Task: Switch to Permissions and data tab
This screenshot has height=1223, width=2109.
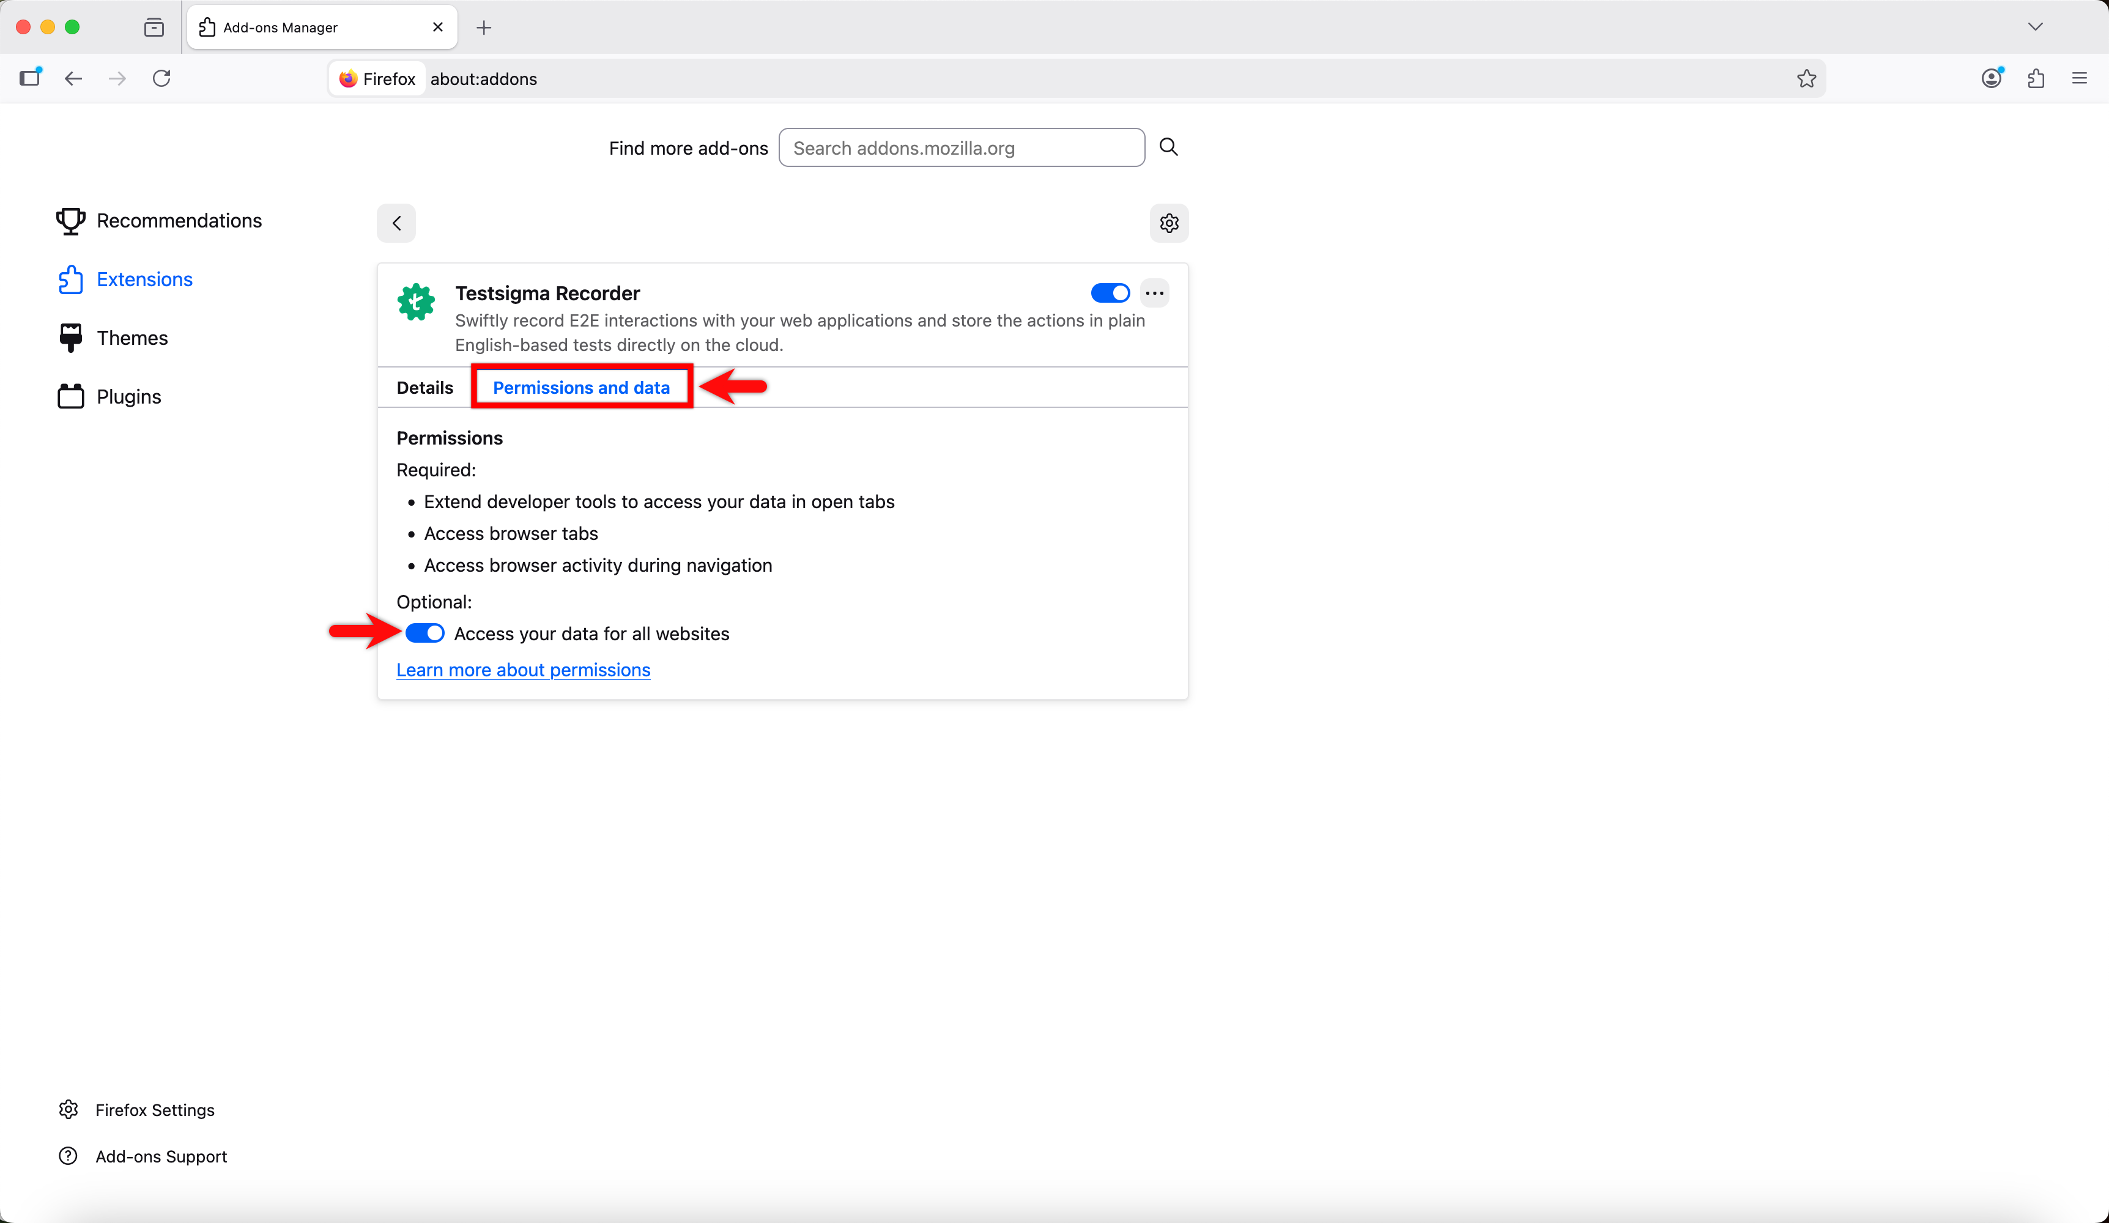Action: tap(582, 387)
